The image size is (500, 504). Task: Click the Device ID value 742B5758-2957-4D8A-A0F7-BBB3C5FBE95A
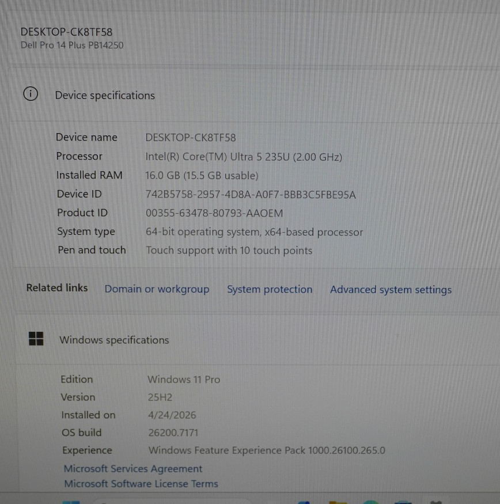pos(251,195)
